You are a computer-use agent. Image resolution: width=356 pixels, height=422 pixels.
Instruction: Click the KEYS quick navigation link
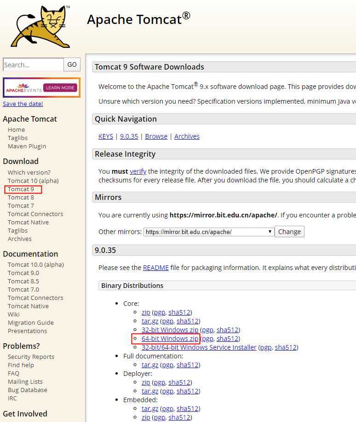coord(106,136)
